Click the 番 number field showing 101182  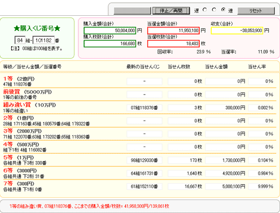click(x=43, y=40)
